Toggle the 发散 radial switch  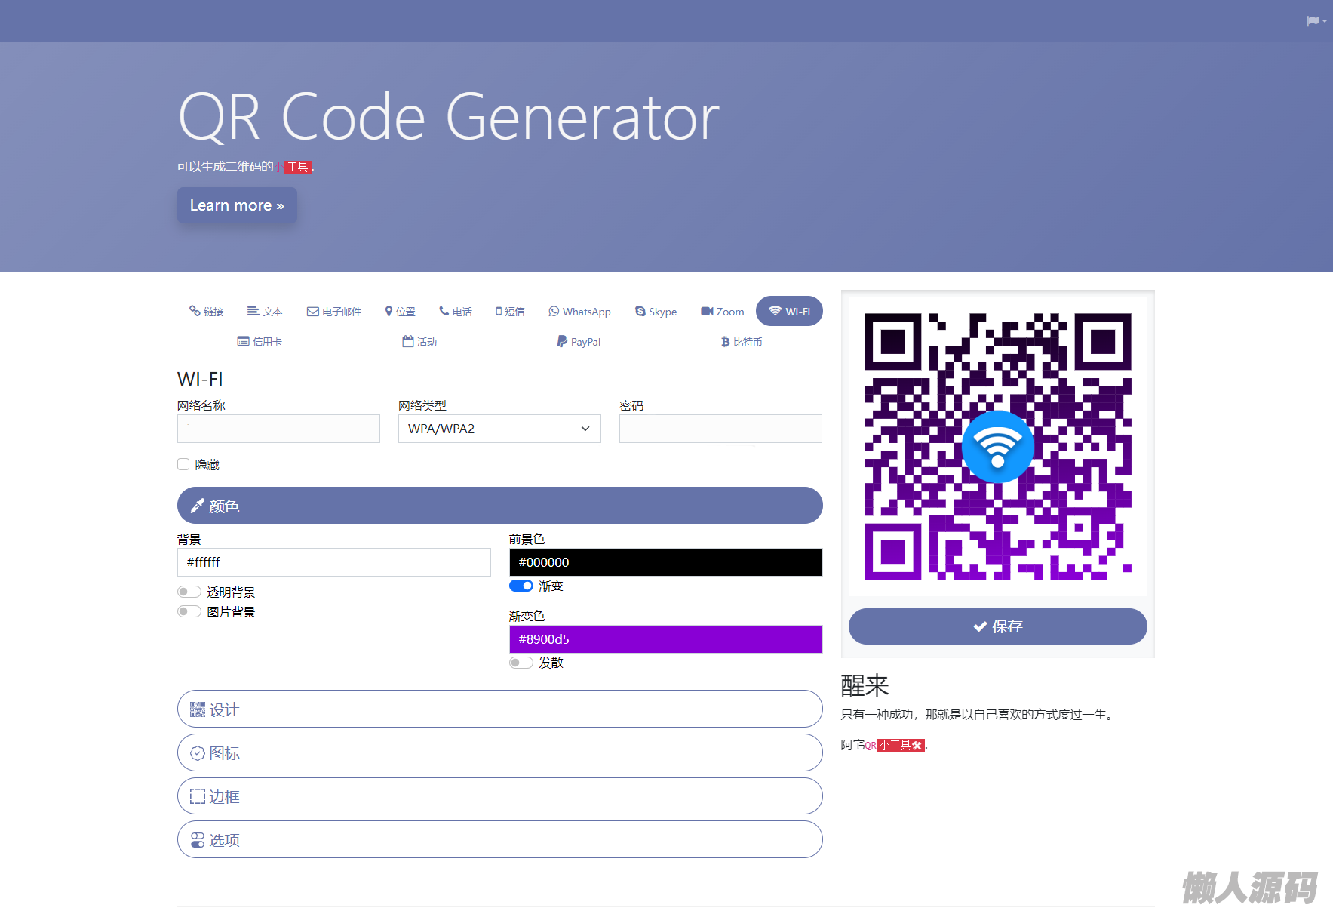pos(521,663)
